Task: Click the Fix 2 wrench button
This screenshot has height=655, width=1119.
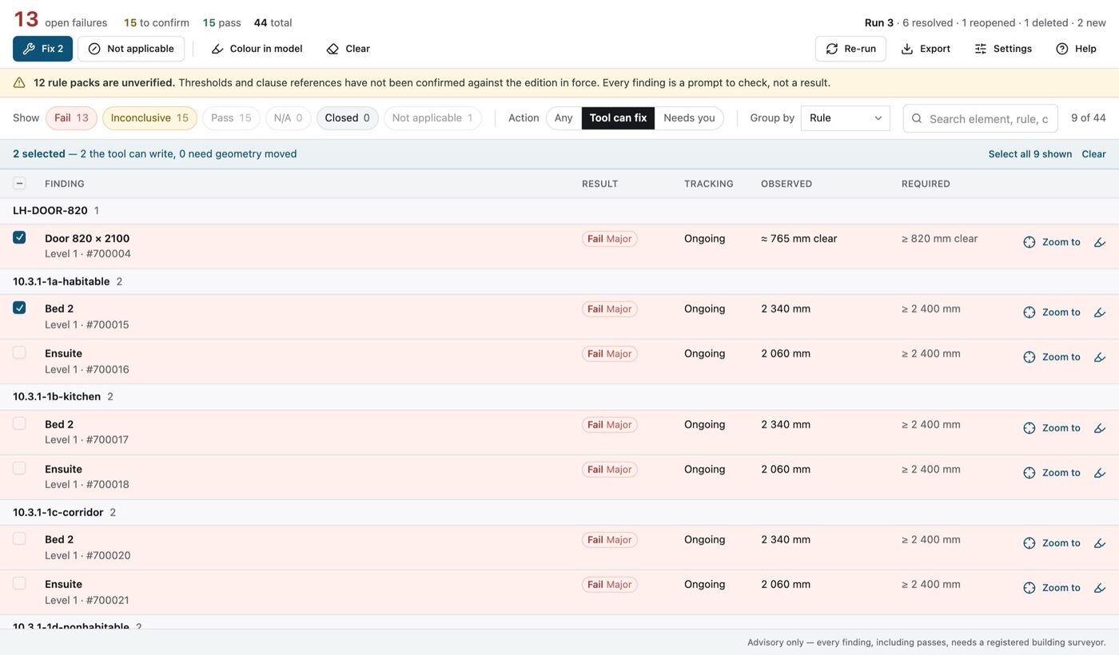Action: [x=42, y=49]
